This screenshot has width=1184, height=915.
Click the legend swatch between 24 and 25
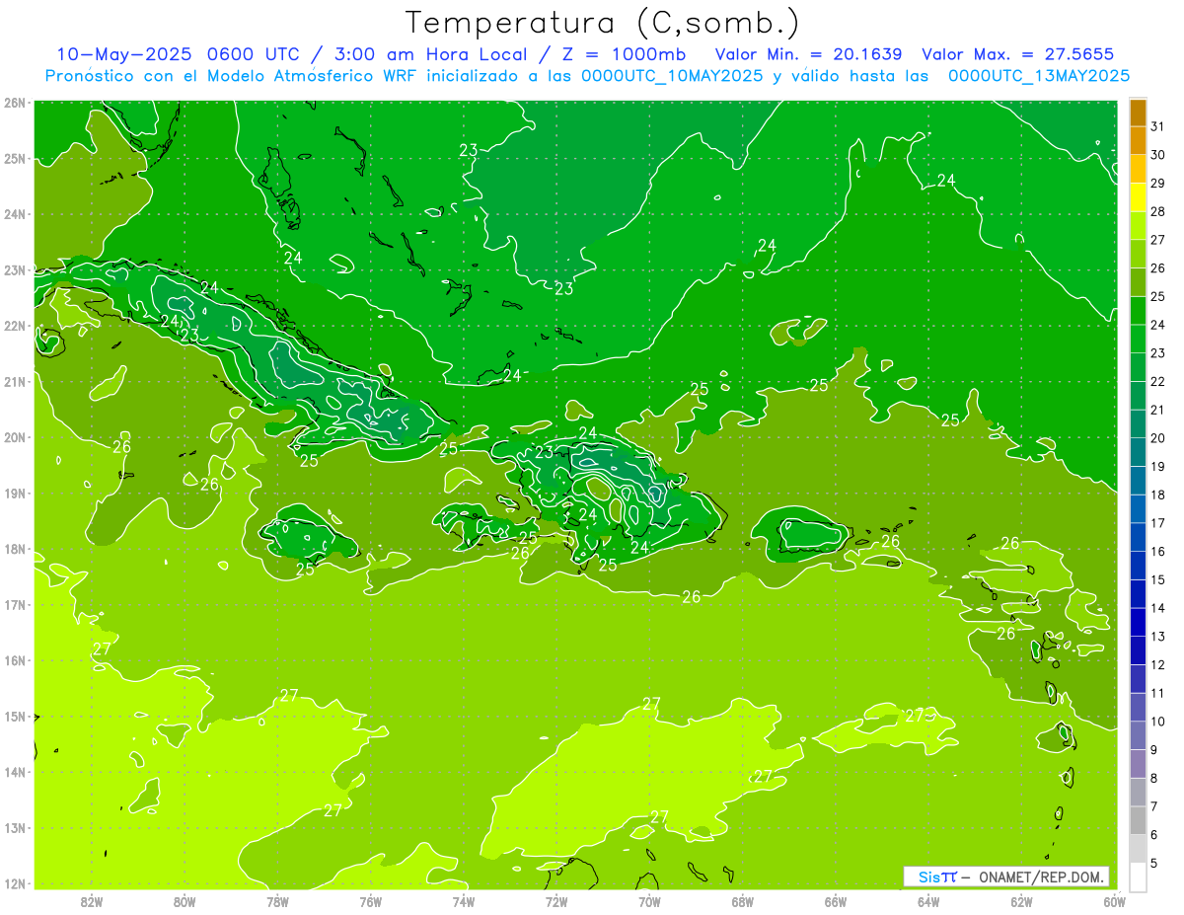pos(1138,310)
